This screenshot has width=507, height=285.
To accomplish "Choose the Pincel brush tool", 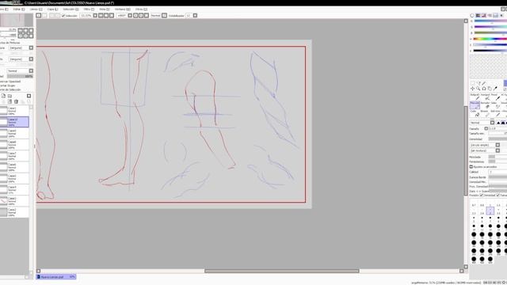I will tap(496, 97).
